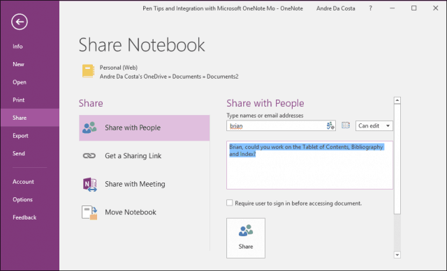Close the OneNote window
Screen dimensions: 447x271
[435, 8]
